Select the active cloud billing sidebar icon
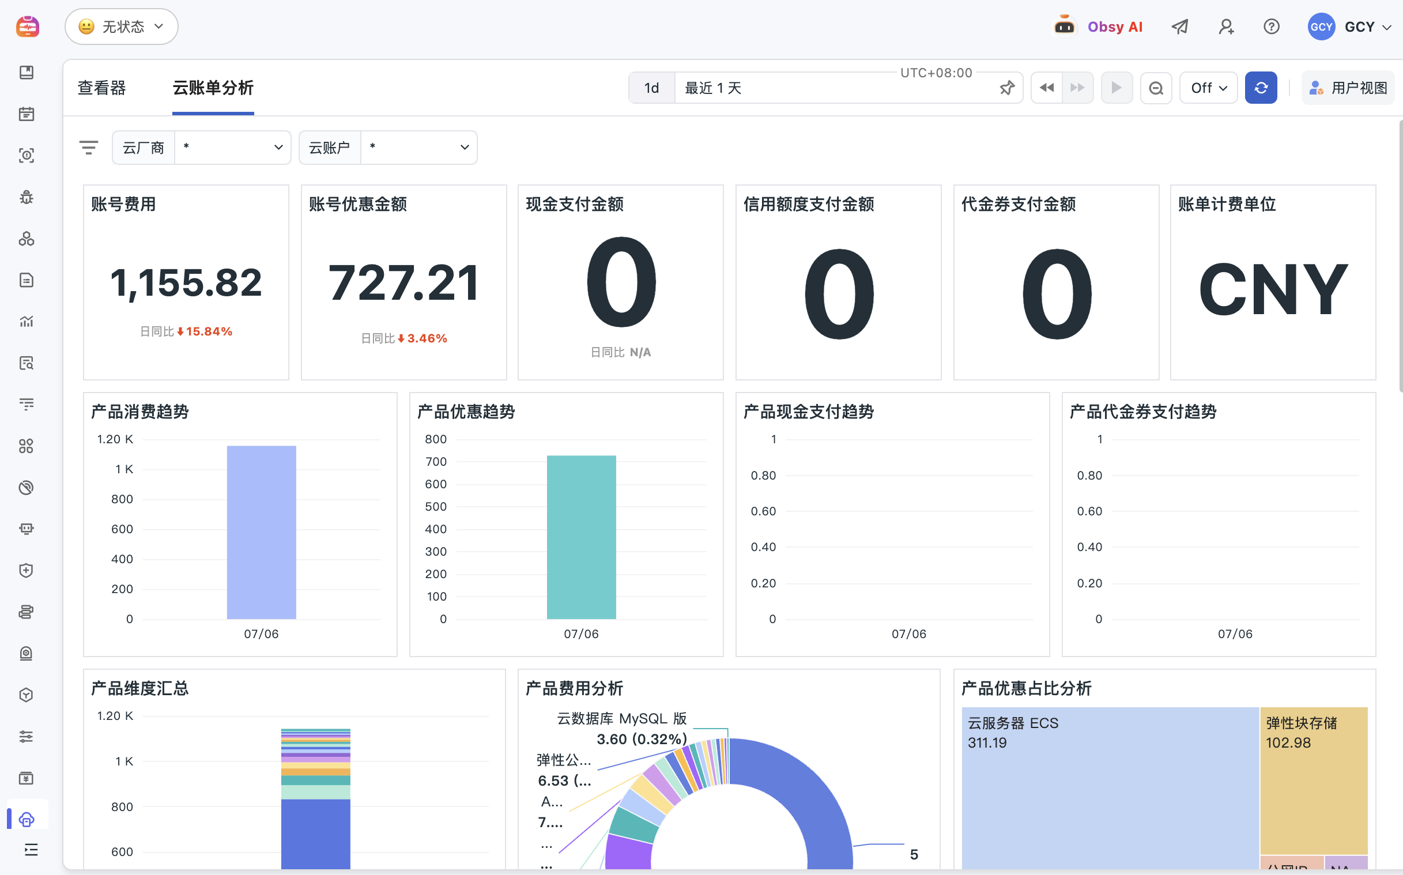The image size is (1403, 875). 27,820
